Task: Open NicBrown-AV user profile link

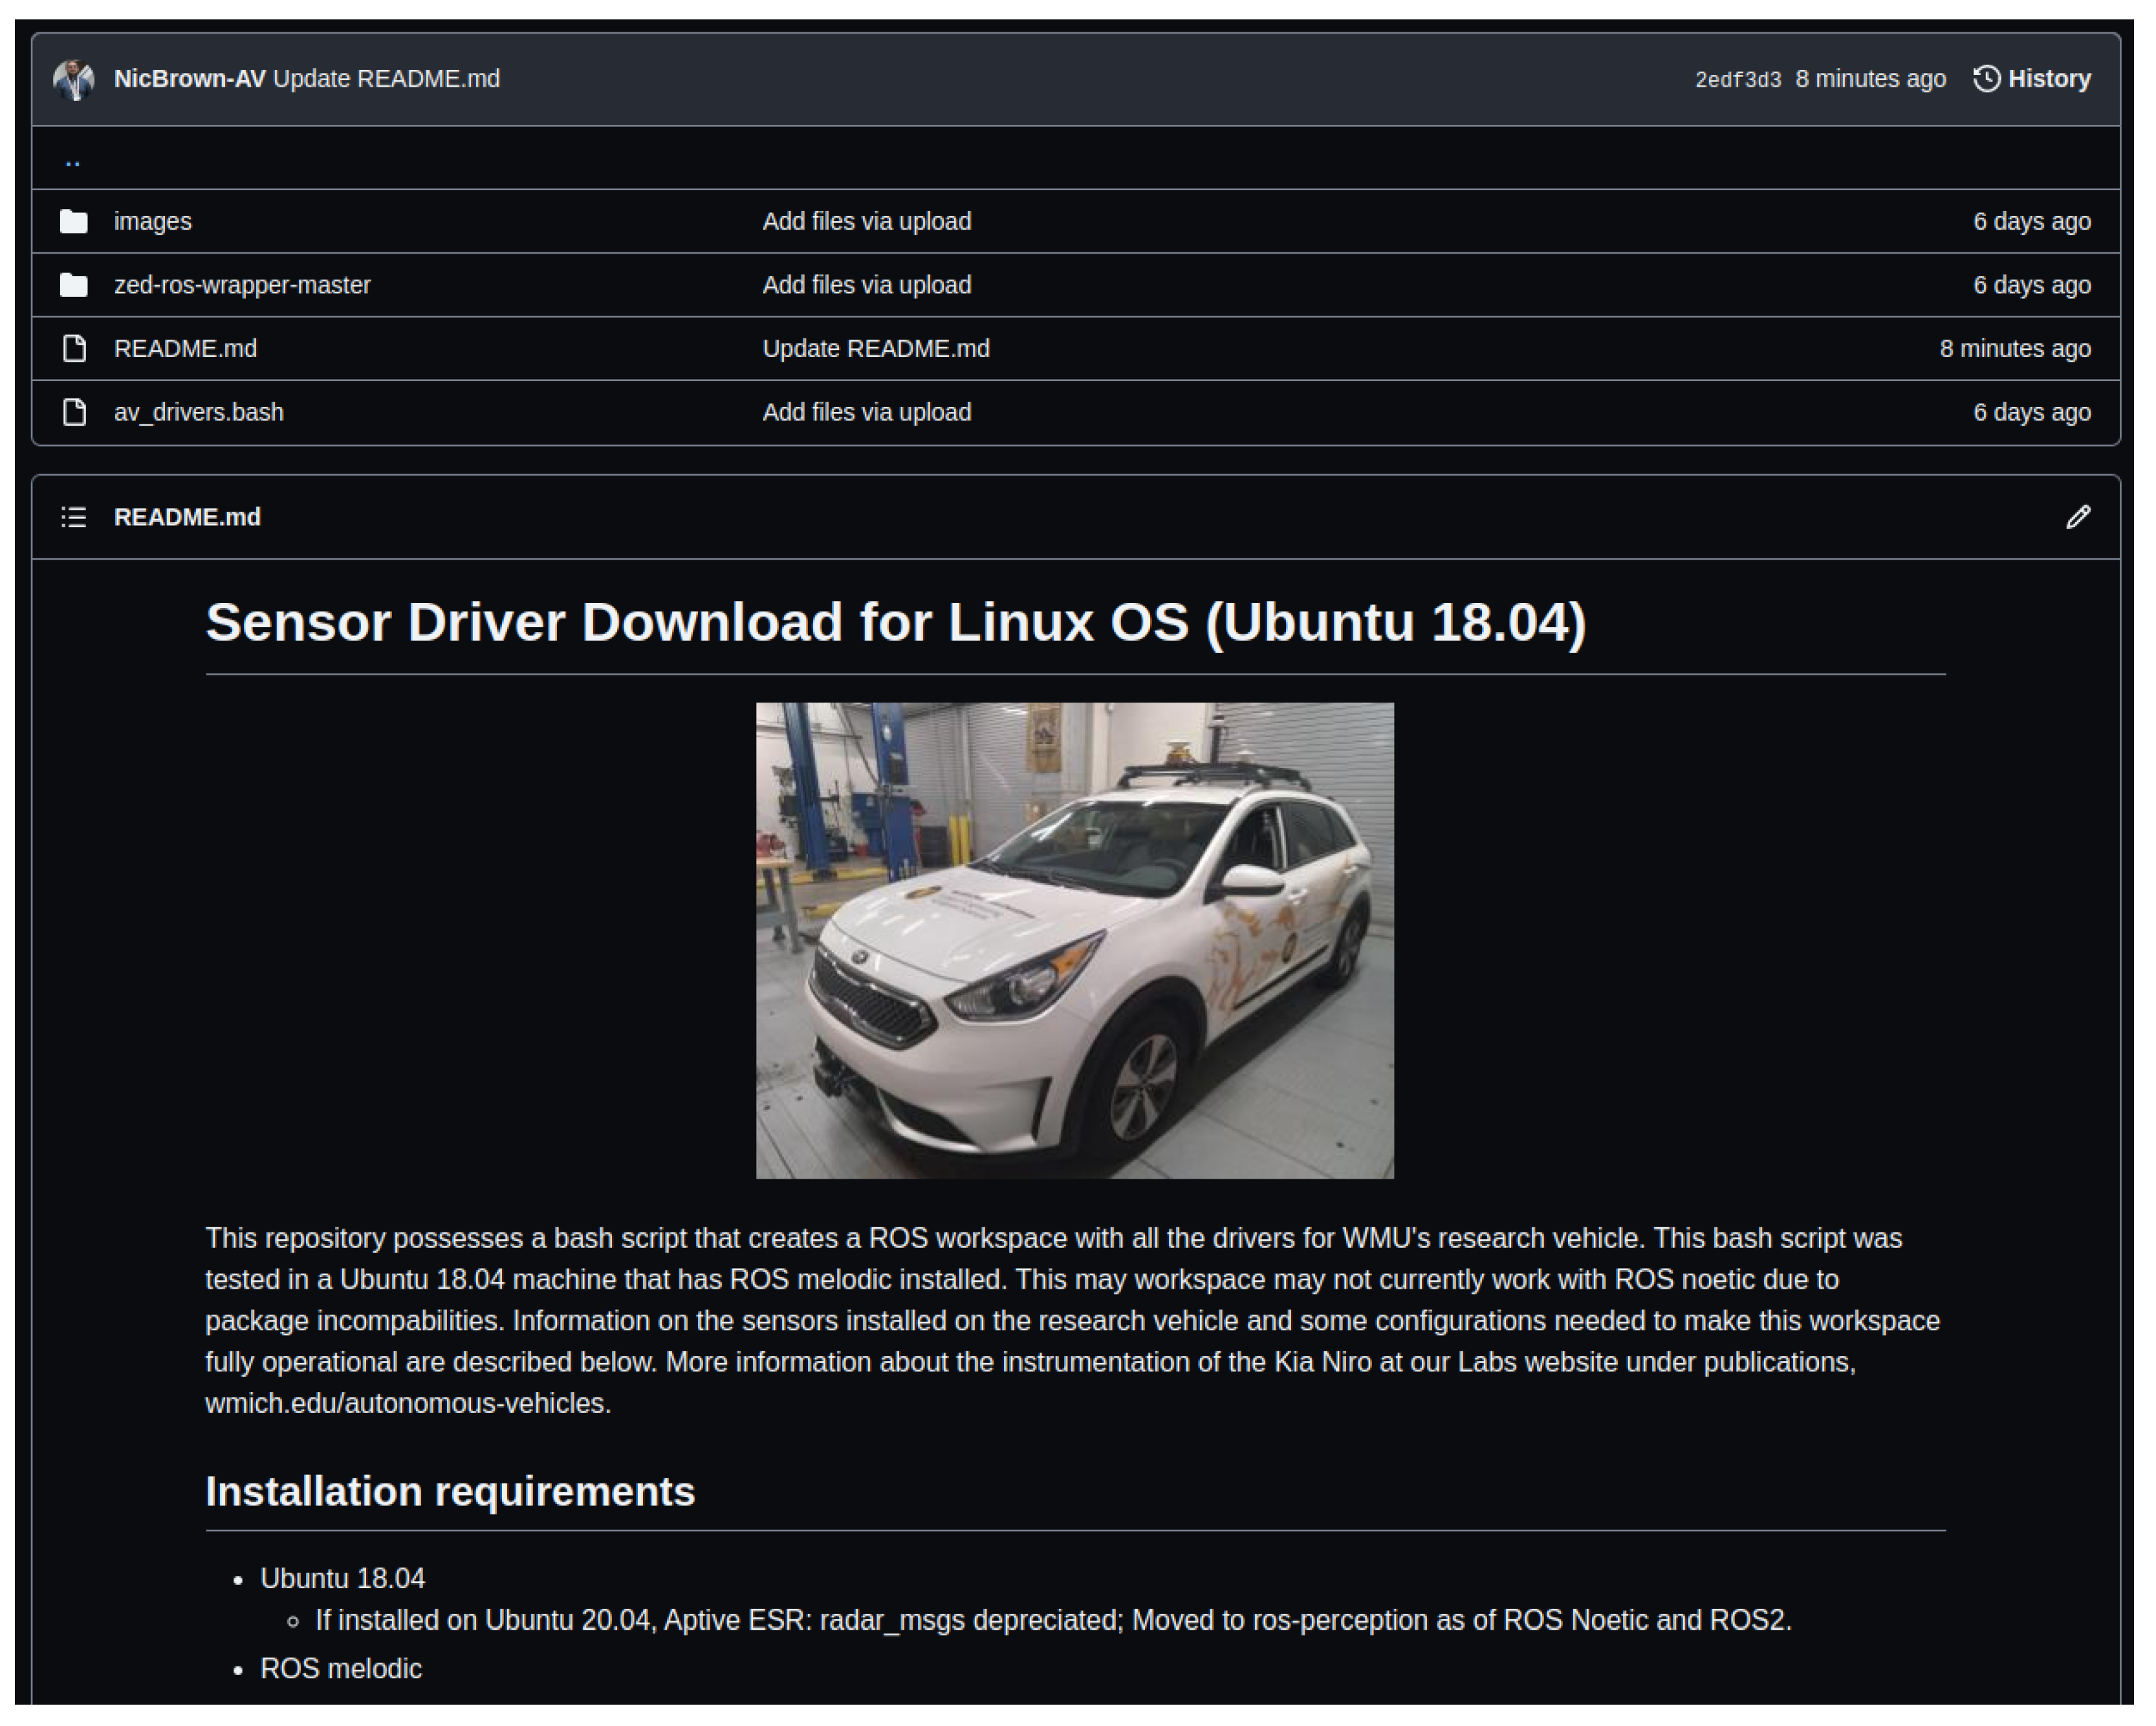Action: point(190,79)
